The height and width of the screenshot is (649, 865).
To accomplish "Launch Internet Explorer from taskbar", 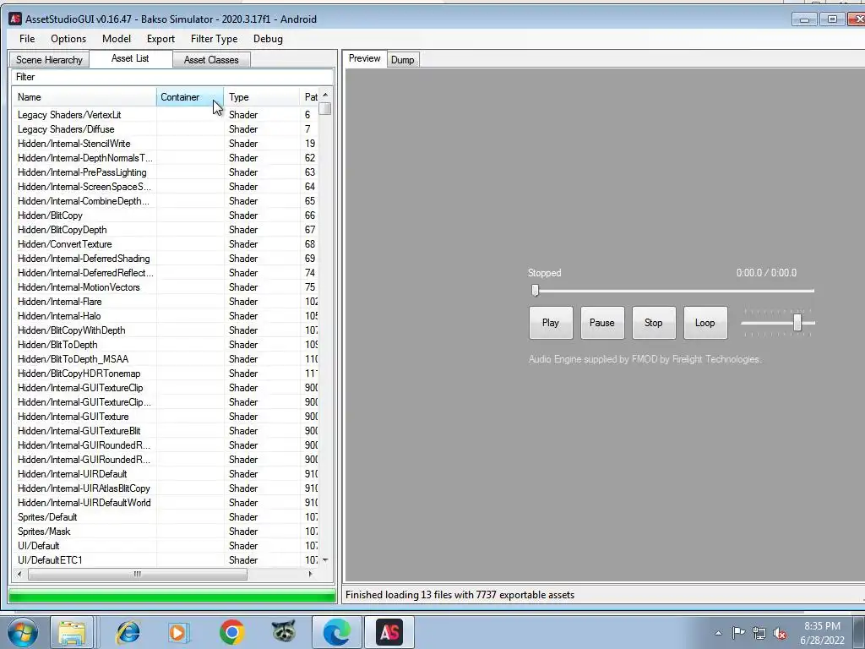I will point(128,632).
